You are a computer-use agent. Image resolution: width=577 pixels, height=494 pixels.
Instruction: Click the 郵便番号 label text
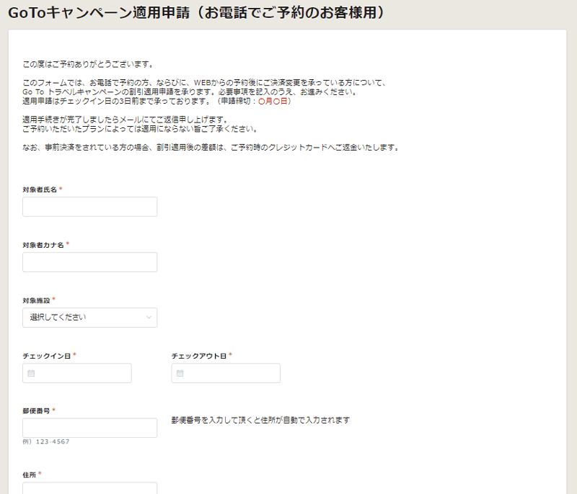tap(36, 410)
